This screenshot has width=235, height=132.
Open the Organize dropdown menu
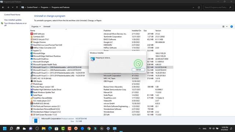click(36, 26)
